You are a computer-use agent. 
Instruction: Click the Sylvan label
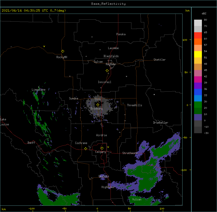(98, 62)
